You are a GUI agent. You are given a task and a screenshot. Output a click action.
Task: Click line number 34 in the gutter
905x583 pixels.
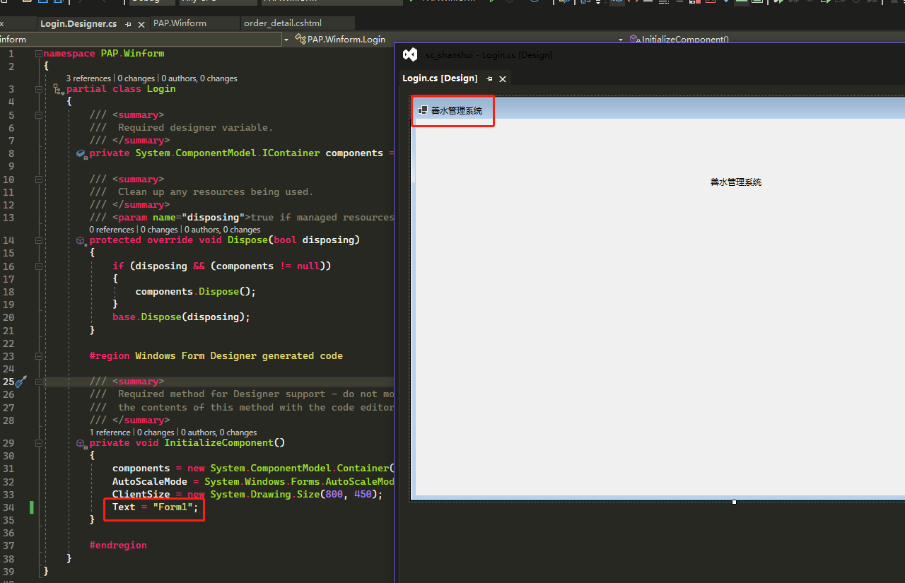click(8, 507)
